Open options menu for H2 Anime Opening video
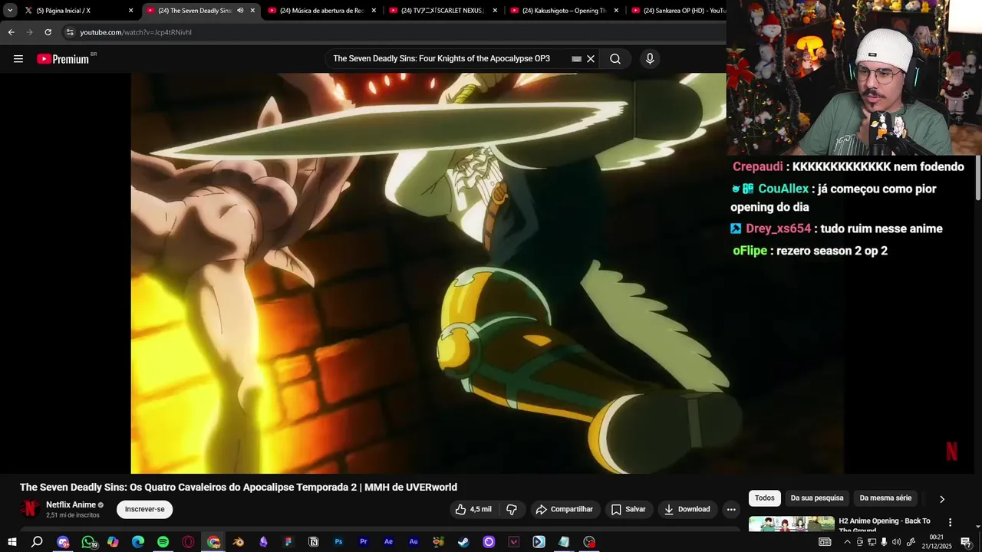982x552 pixels. 950,522
